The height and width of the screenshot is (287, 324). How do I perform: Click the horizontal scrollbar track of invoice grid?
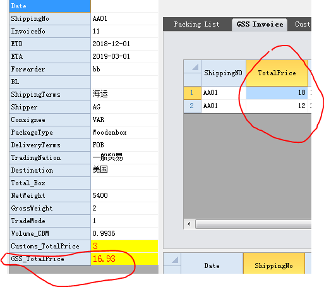click(x=253, y=224)
